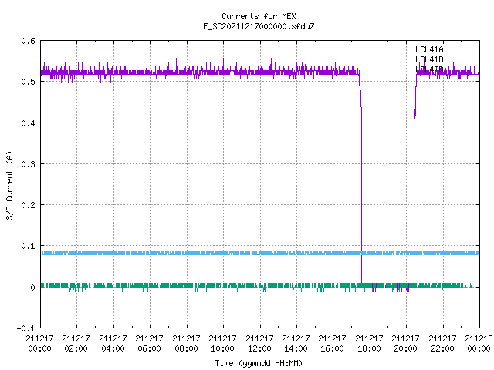The width and height of the screenshot is (494, 370).
Task: Click the 211217 00:00 x-axis tick label
Action: click(39, 343)
